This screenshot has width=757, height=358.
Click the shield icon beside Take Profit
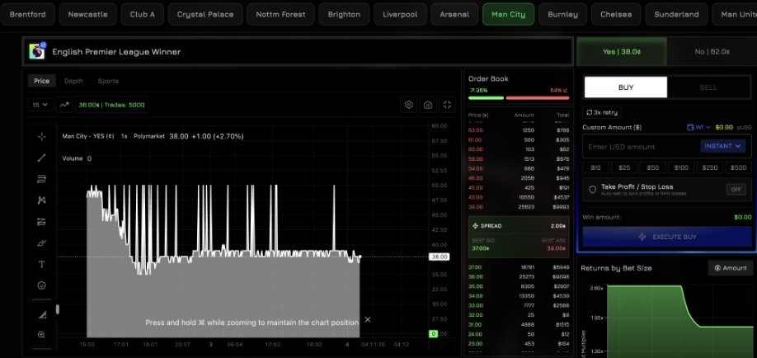[x=592, y=190]
